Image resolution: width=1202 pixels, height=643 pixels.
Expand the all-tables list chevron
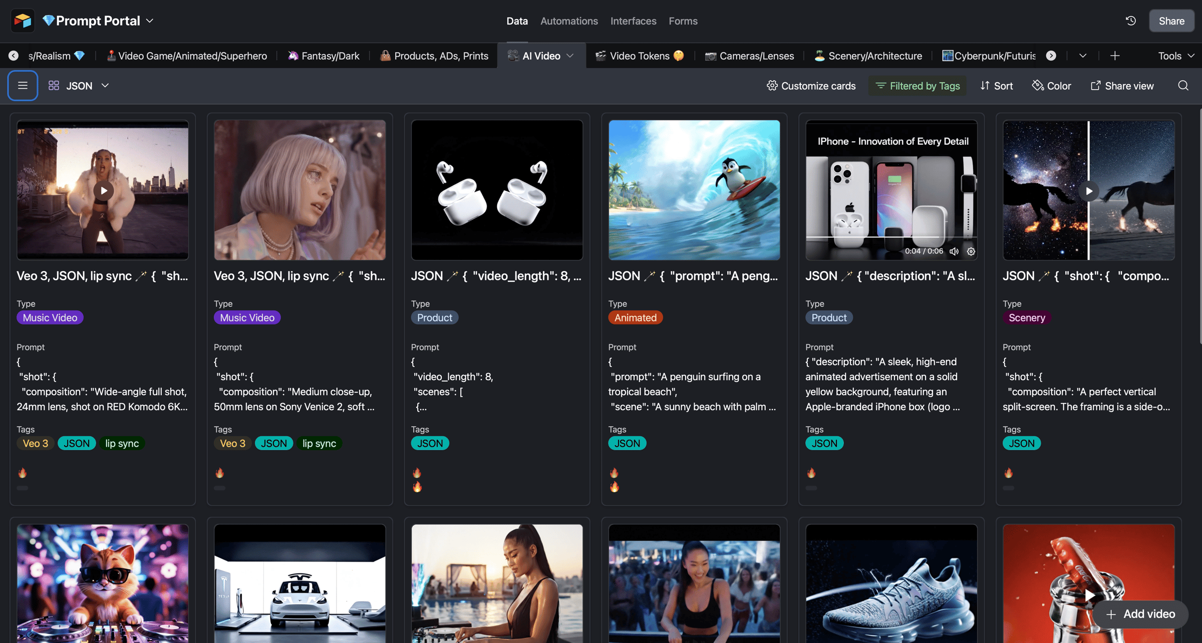pyautogui.click(x=1083, y=56)
